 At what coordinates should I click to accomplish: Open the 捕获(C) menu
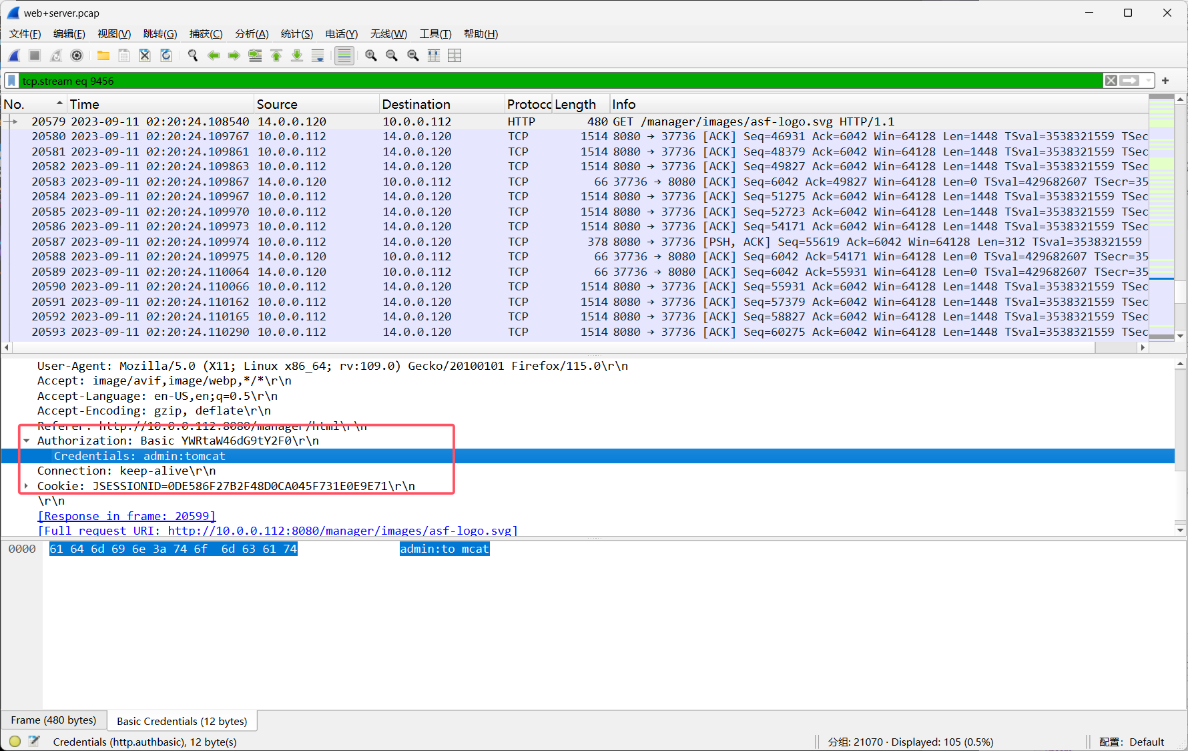click(206, 34)
